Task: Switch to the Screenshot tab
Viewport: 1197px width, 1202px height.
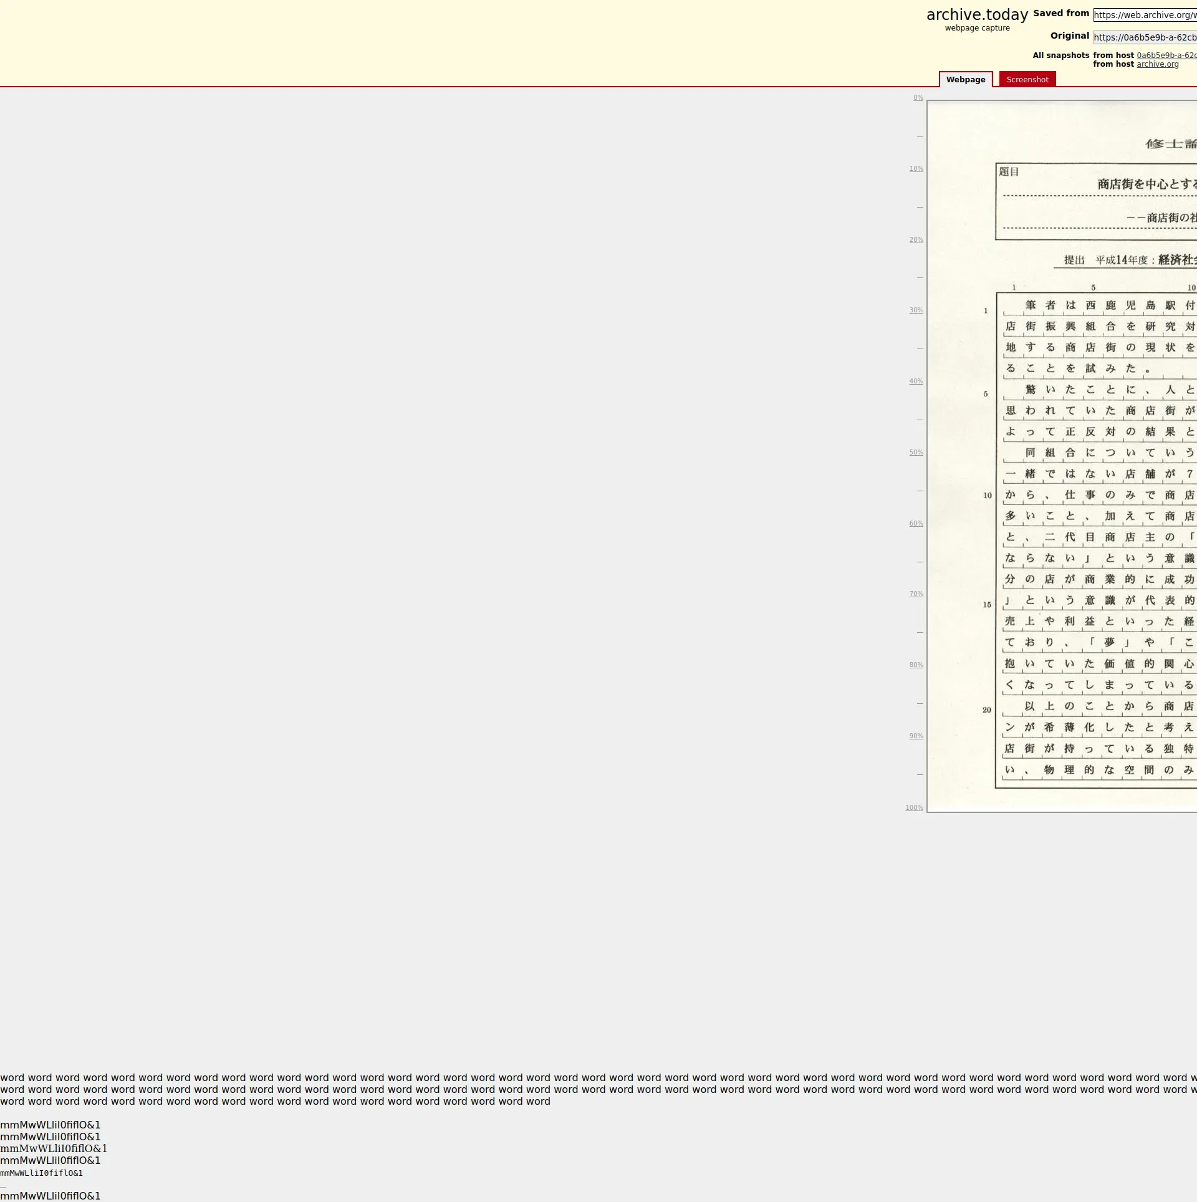Action: (x=1027, y=79)
